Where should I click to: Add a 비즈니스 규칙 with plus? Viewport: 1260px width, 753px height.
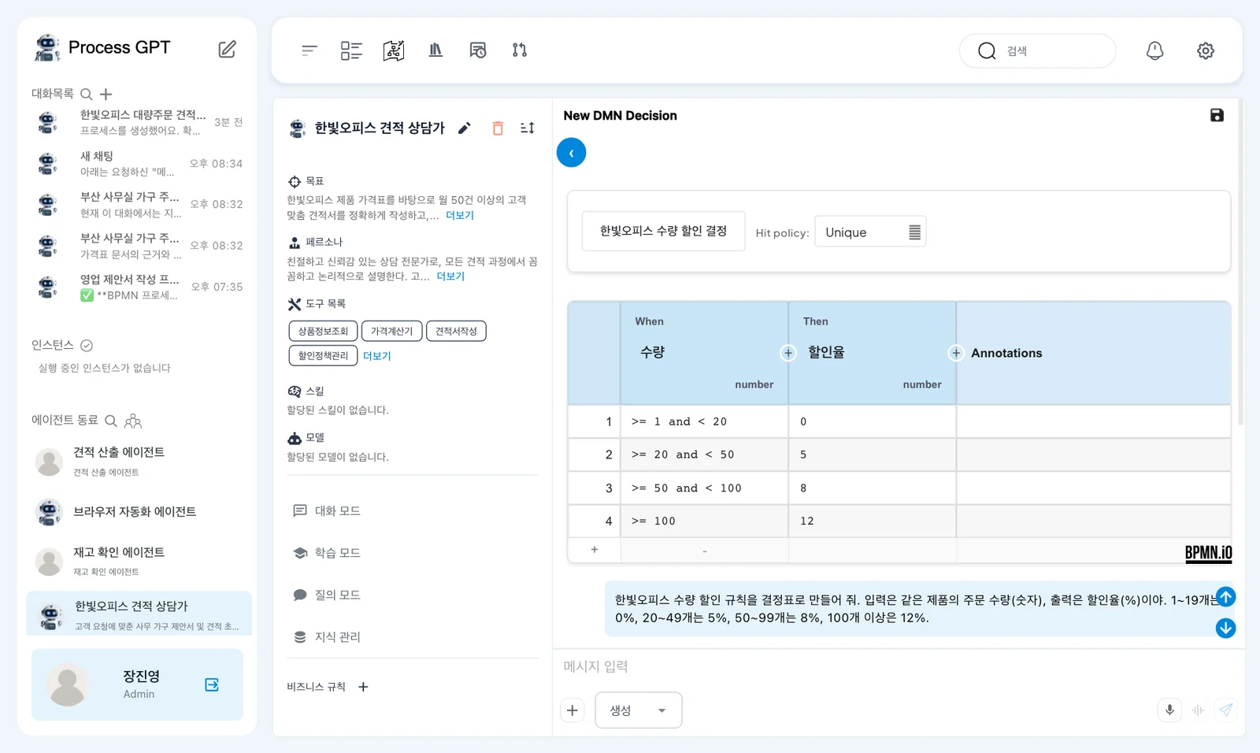click(363, 687)
